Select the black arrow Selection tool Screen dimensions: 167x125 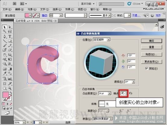pos(5,27)
